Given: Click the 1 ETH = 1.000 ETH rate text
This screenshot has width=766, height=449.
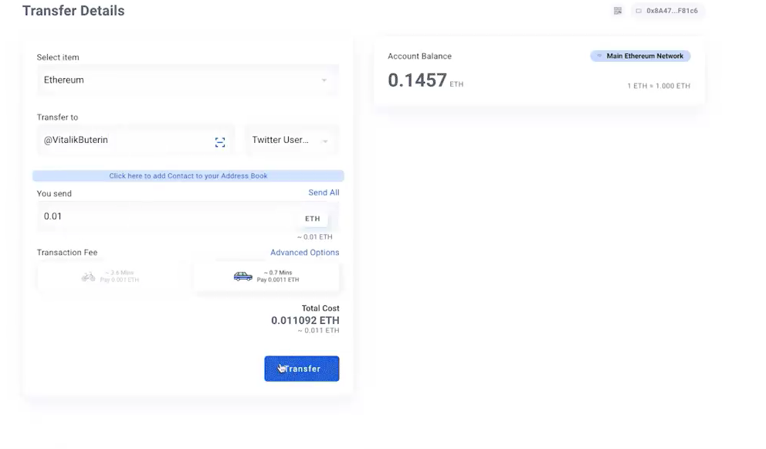Looking at the screenshot, I should [x=659, y=86].
